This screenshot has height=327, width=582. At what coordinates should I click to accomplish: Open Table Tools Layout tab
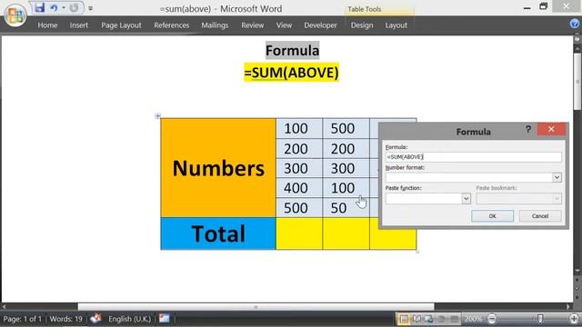[396, 25]
